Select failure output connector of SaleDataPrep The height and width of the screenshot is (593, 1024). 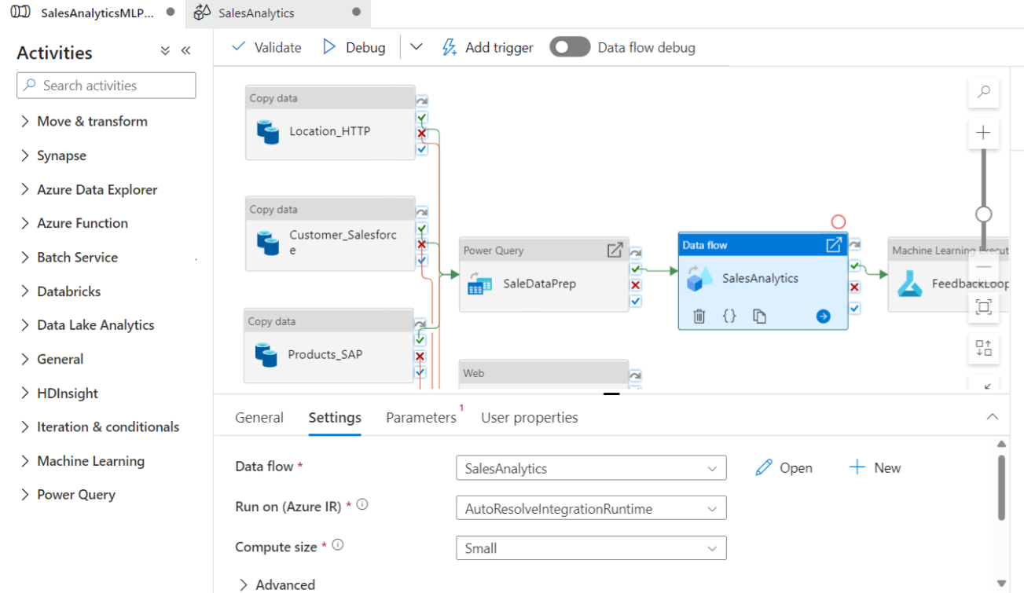click(635, 285)
